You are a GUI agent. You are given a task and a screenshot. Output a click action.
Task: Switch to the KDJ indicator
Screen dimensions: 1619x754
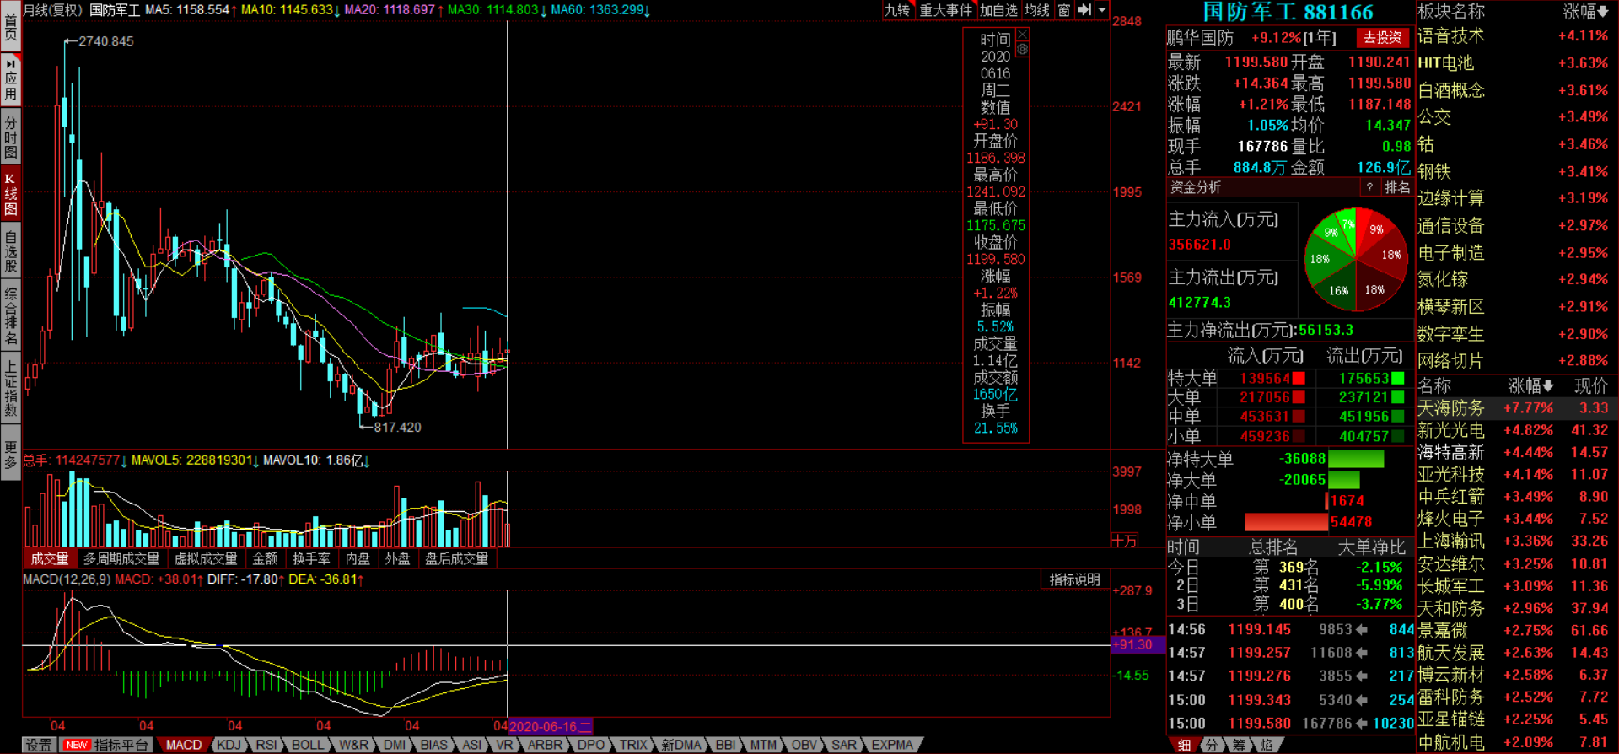point(229,745)
